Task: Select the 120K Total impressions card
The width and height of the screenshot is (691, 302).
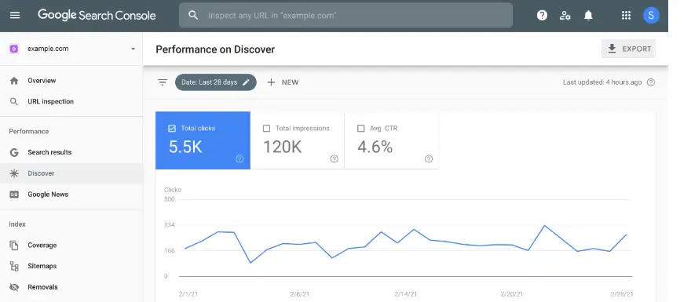Action: pyautogui.click(x=298, y=140)
